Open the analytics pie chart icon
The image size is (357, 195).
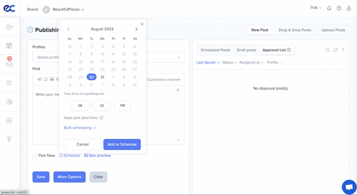(9, 102)
